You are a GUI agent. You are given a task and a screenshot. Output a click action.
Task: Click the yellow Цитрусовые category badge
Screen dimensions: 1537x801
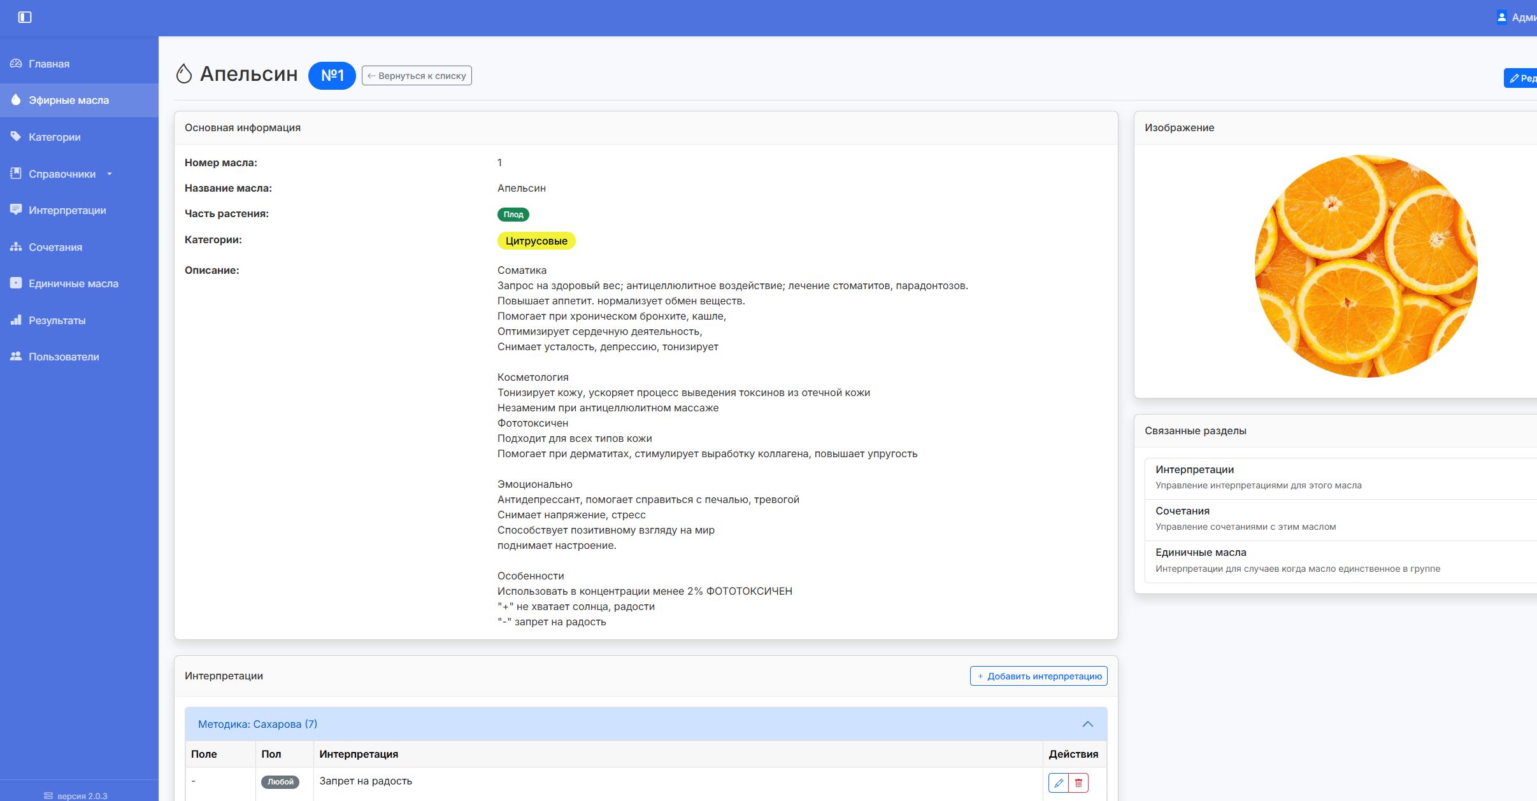536,241
